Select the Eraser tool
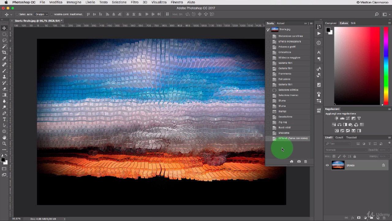 coord(4,89)
